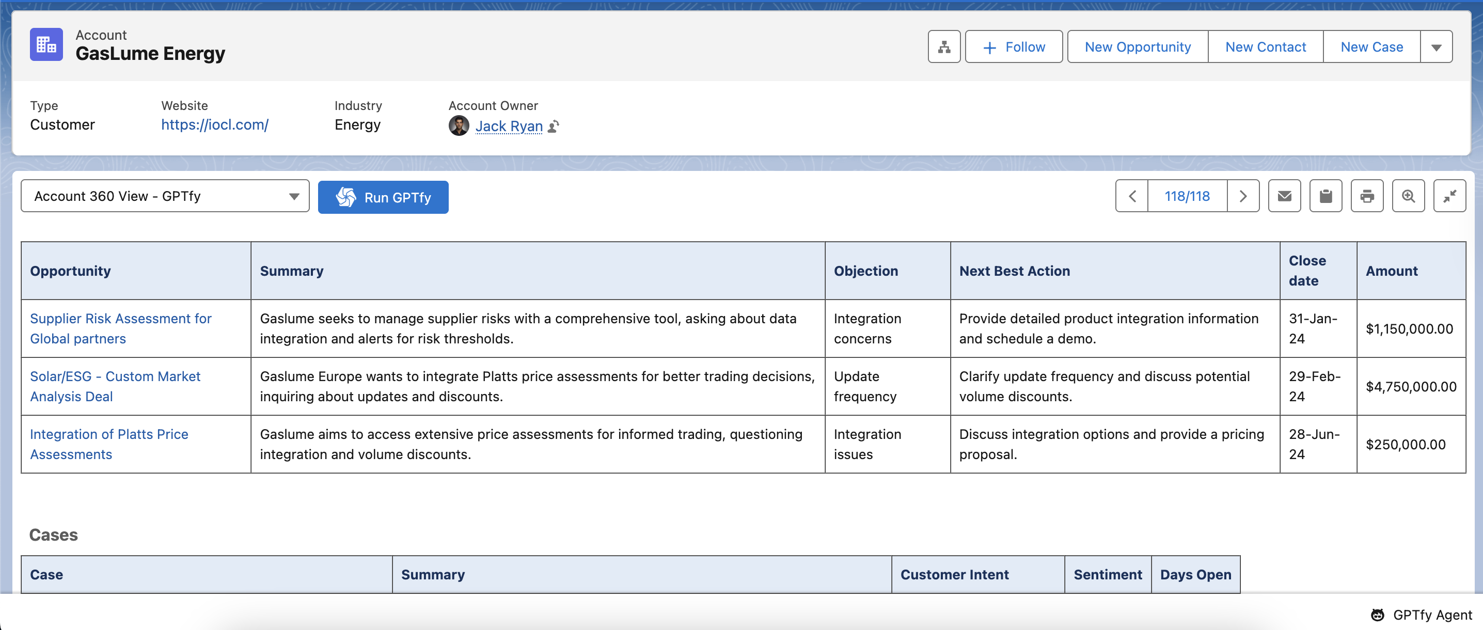Open Account 360 View prompt dropdown
Screen dimensions: 1483x630
click(x=165, y=196)
